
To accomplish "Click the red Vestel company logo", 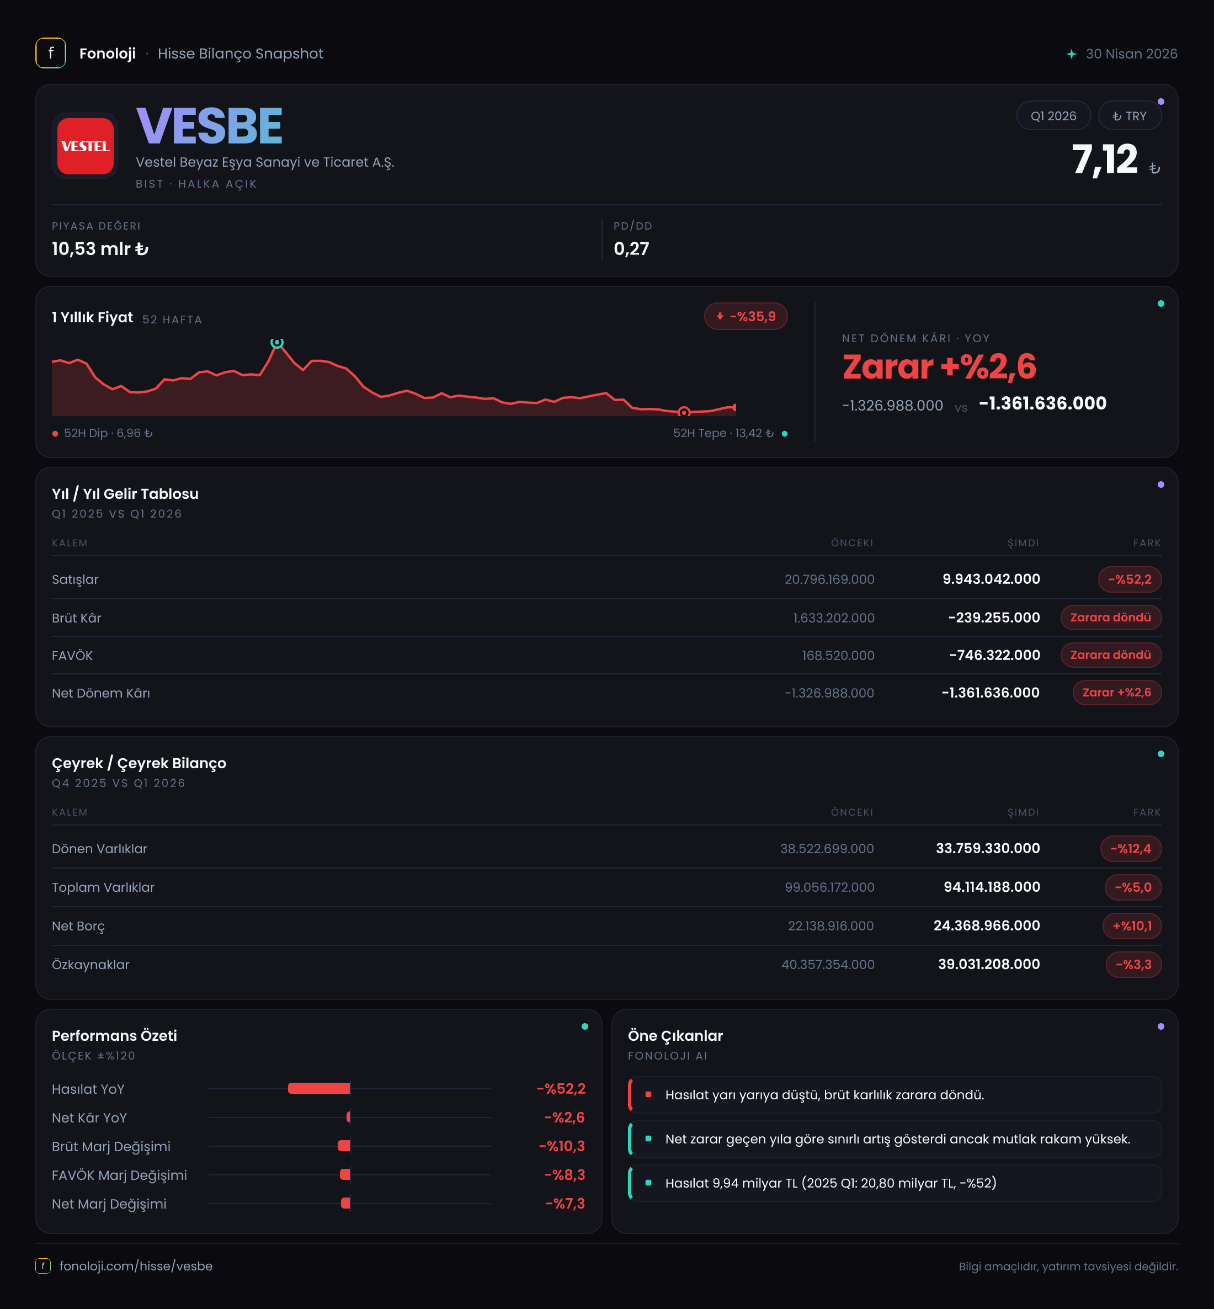I will 86,146.
